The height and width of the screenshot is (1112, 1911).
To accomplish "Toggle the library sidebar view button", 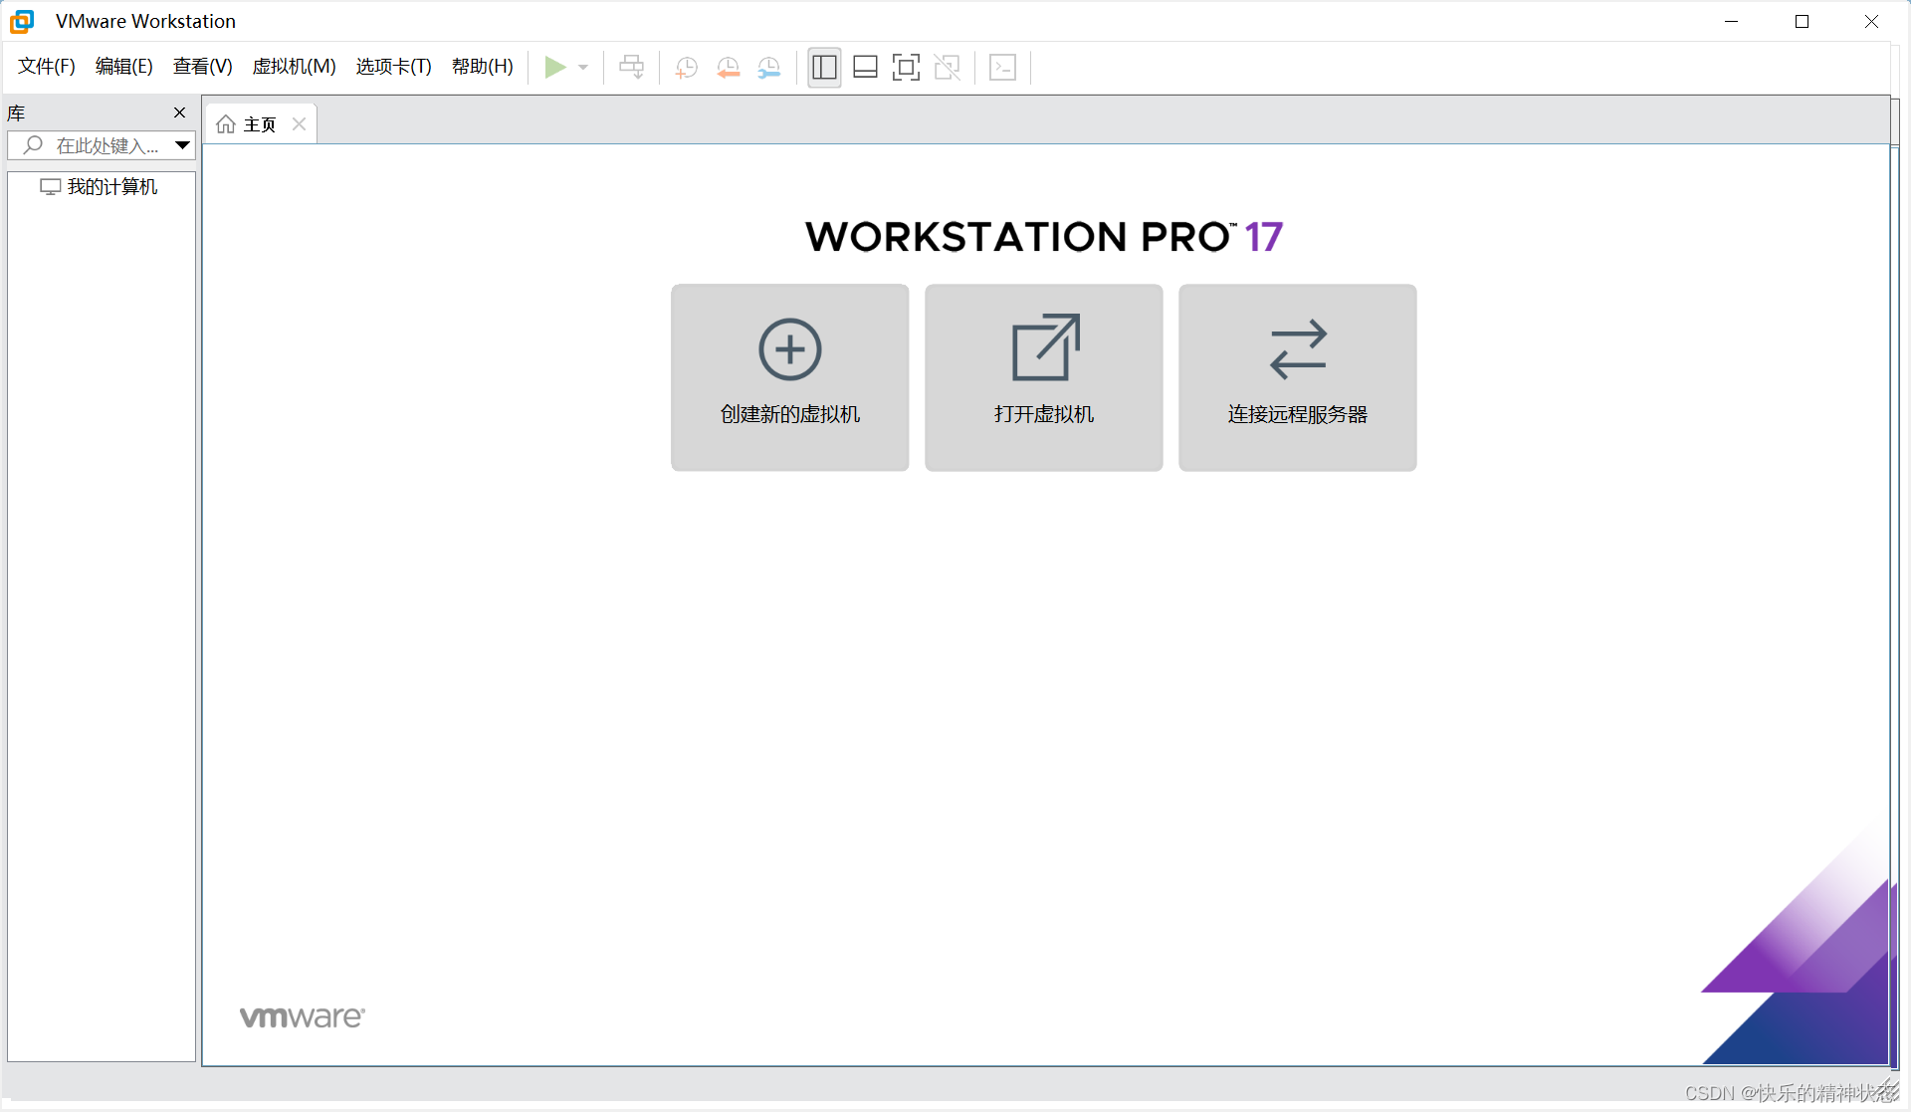I will 824,68.
